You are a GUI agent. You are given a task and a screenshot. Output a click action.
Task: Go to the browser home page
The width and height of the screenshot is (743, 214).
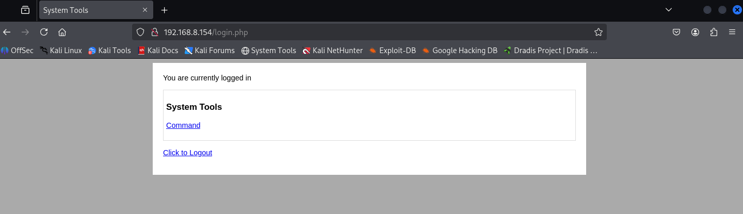click(62, 32)
